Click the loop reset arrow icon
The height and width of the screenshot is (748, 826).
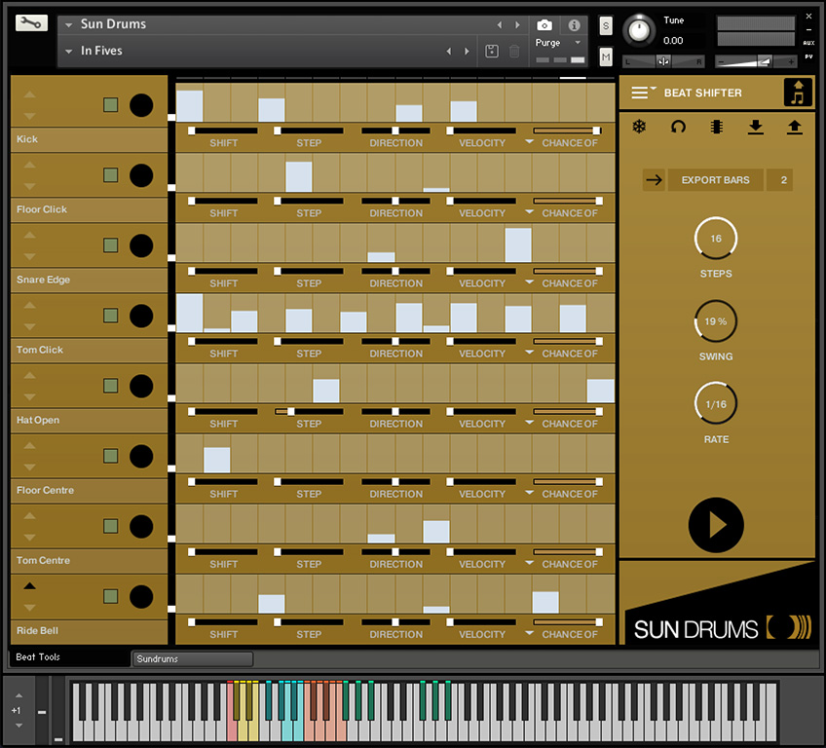click(678, 127)
